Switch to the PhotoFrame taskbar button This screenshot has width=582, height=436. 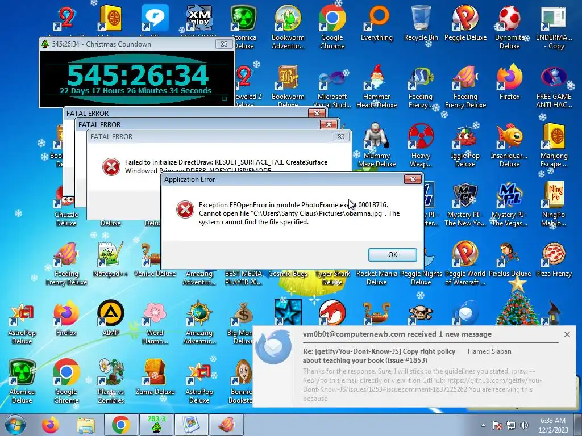[192, 425]
